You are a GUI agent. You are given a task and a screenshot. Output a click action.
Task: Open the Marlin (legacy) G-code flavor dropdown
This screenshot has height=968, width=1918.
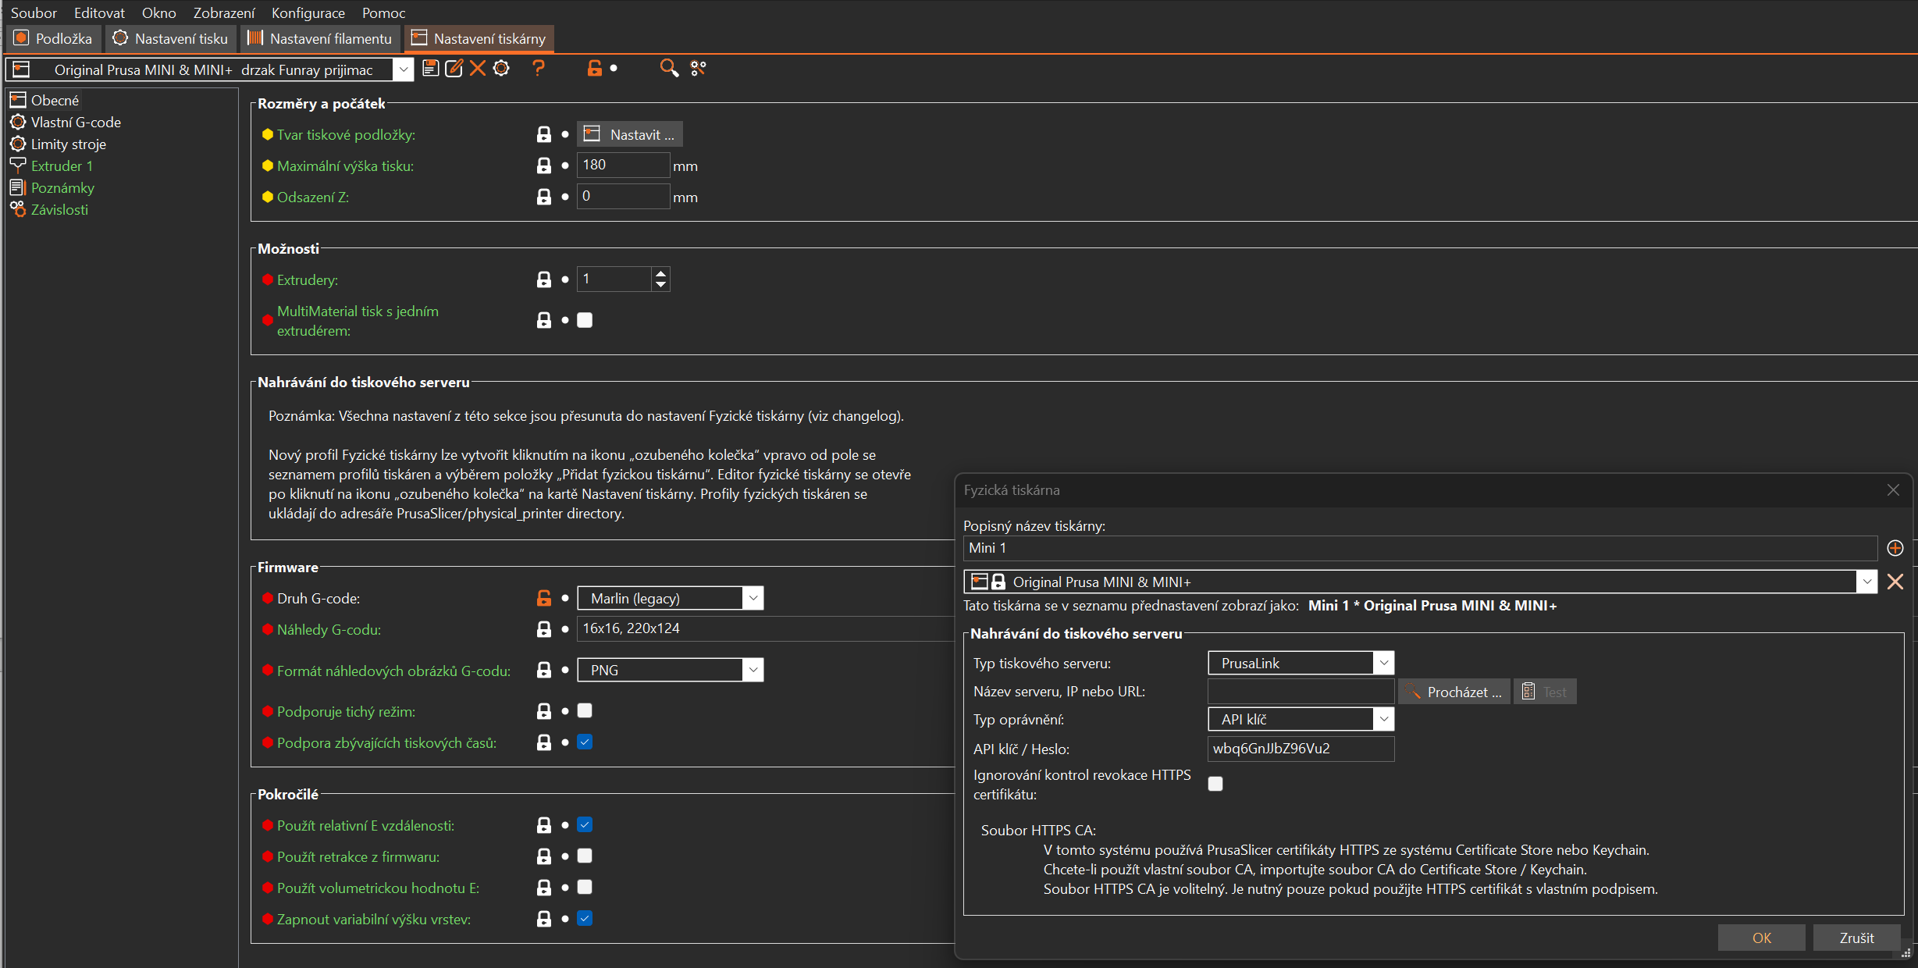753,598
